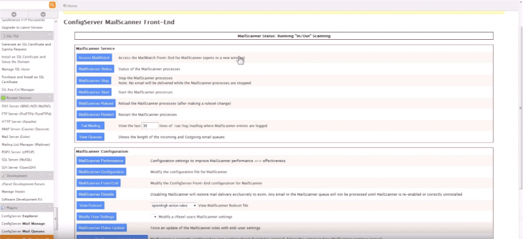Click the Modify User Settings button
The width and height of the screenshot is (523, 239).
[x=97, y=217]
